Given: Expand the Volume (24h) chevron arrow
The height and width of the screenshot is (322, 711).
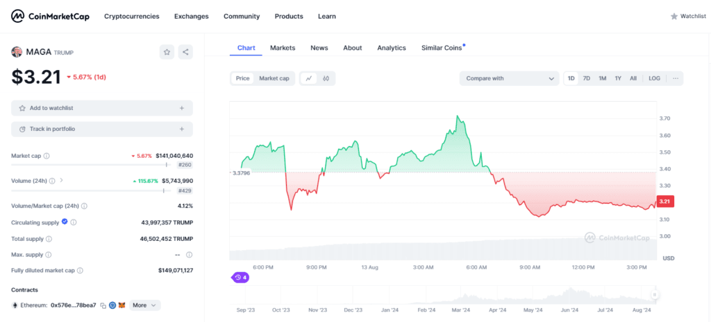Looking at the screenshot, I should point(61,180).
